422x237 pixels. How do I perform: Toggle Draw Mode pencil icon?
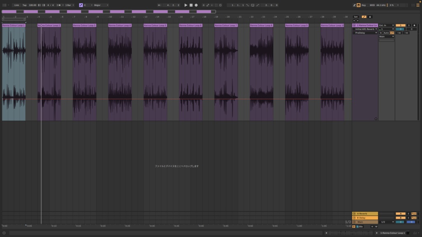(x=354, y=5)
